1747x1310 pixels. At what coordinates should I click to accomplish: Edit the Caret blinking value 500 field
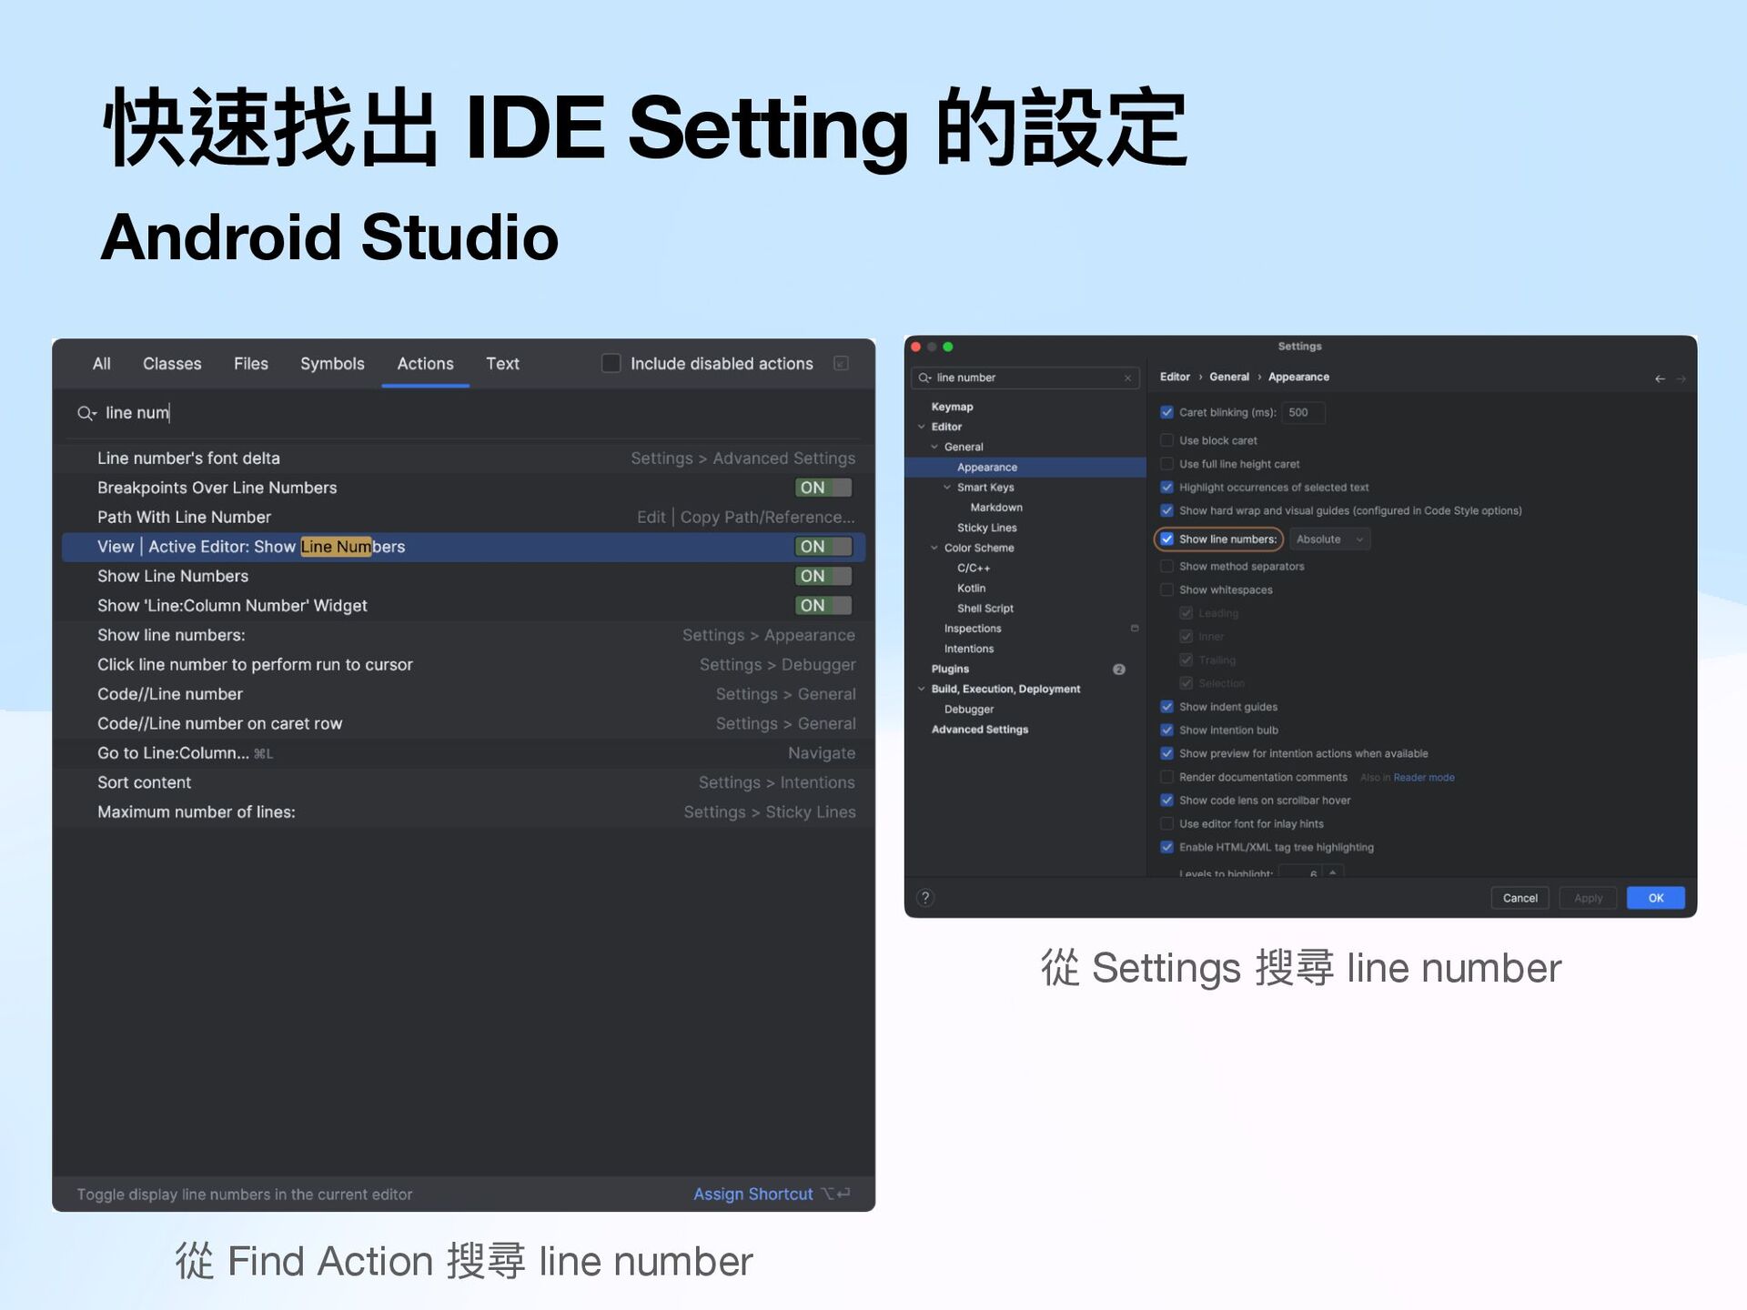pyautogui.click(x=1304, y=412)
